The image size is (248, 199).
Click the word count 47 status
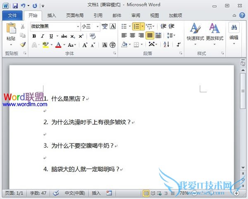click(38, 193)
